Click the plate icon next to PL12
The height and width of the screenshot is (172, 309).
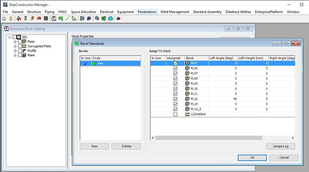coord(188,99)
